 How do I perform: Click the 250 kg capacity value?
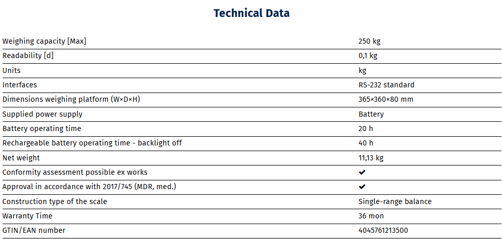point(369,41)
